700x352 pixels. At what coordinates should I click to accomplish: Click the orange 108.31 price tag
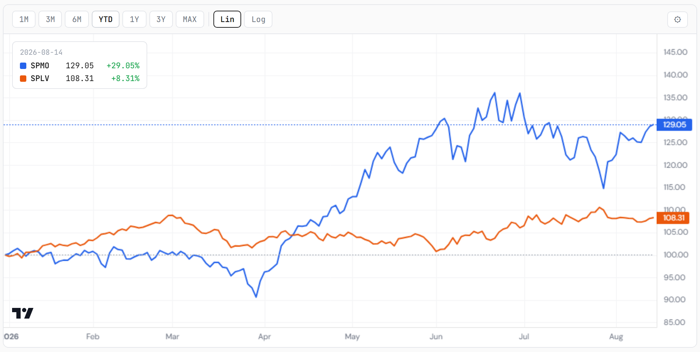(673, 218)
